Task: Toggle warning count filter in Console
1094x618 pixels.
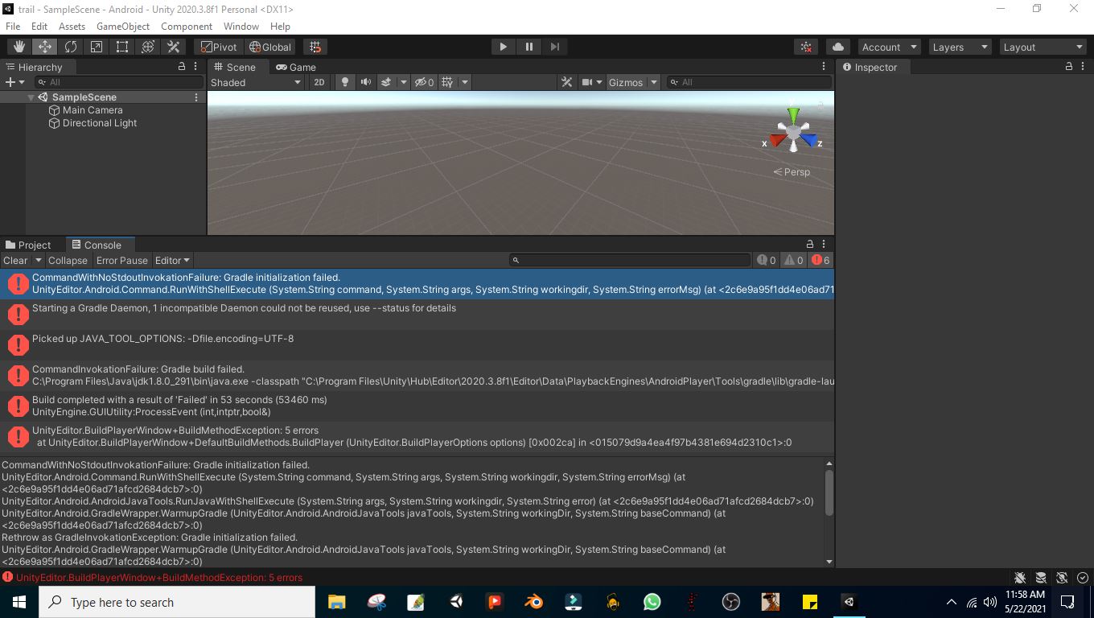Action: (x=794, y=260)
